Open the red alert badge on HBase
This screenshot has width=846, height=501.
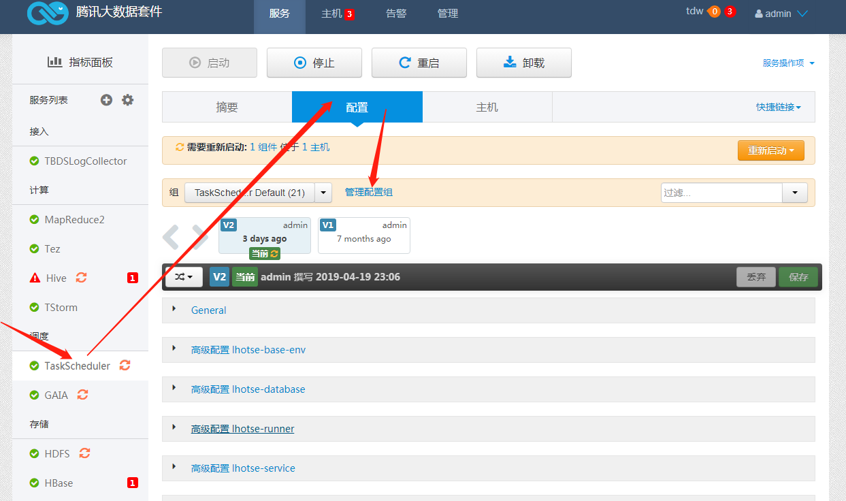point(133,483)
